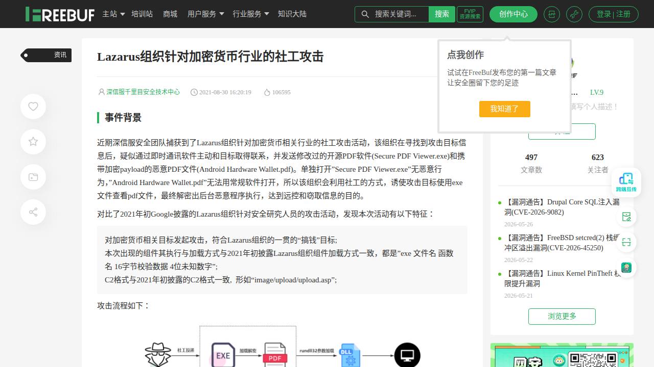Click the QR code in banner ad
654x367 pixels.
[x=594, y=359]
